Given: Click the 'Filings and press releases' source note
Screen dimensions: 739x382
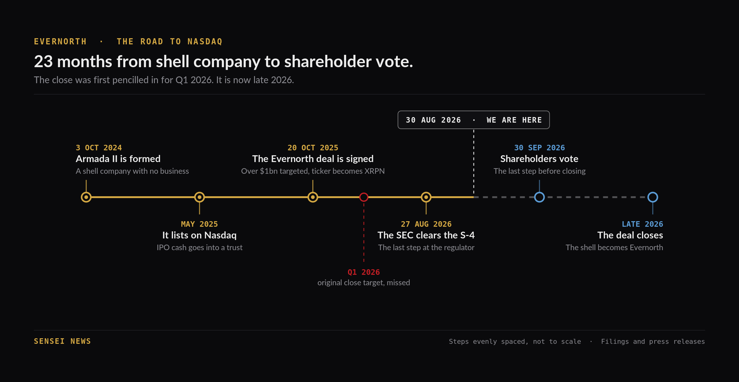Looking at the screenshot, I should coord(653,342).
